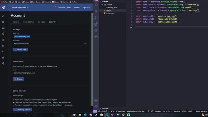
Task: Switch to the General account tab
Action: pos(16,22)
